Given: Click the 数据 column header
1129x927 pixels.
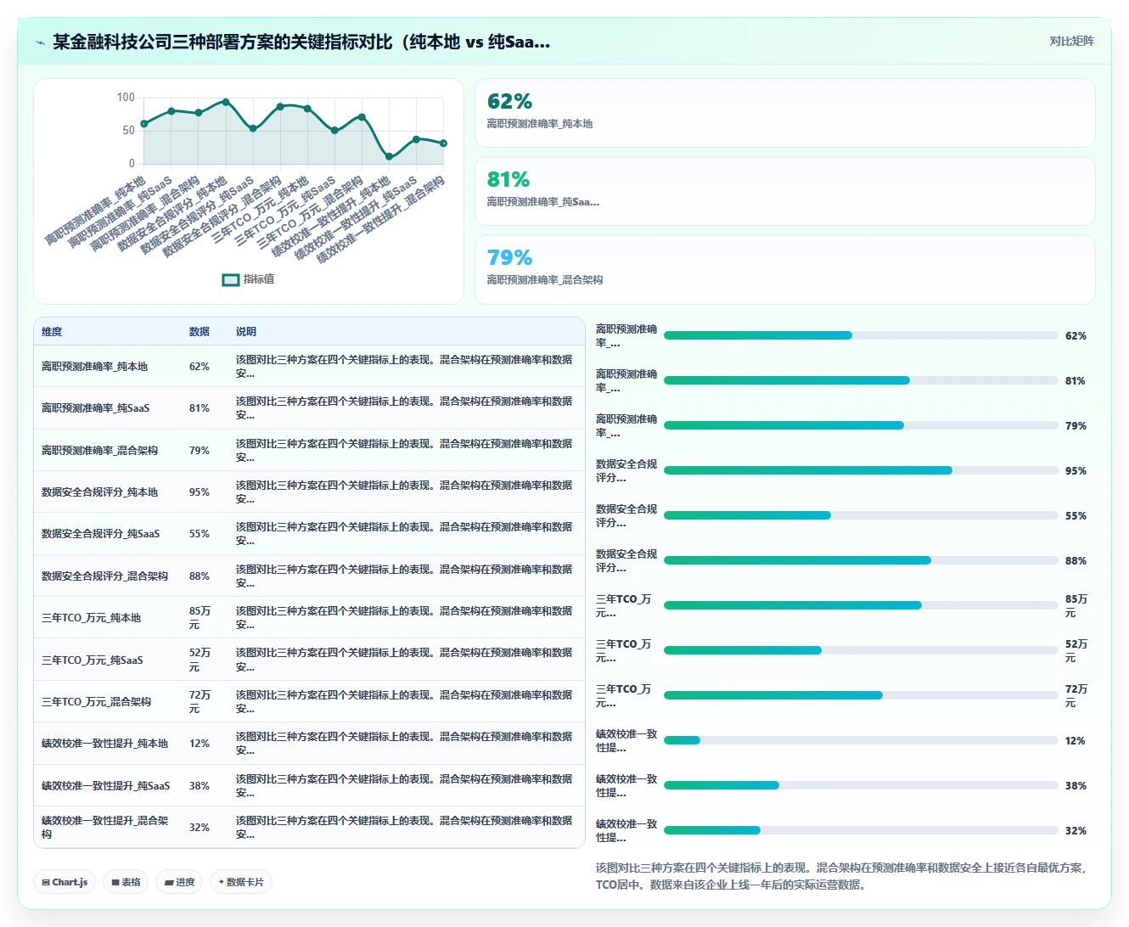Looking at the screenshot, I should click(x=199, y=332).
